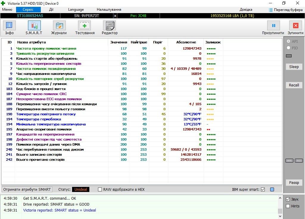
Task: Open the Меню menu
Action: (x=7, y=10)
